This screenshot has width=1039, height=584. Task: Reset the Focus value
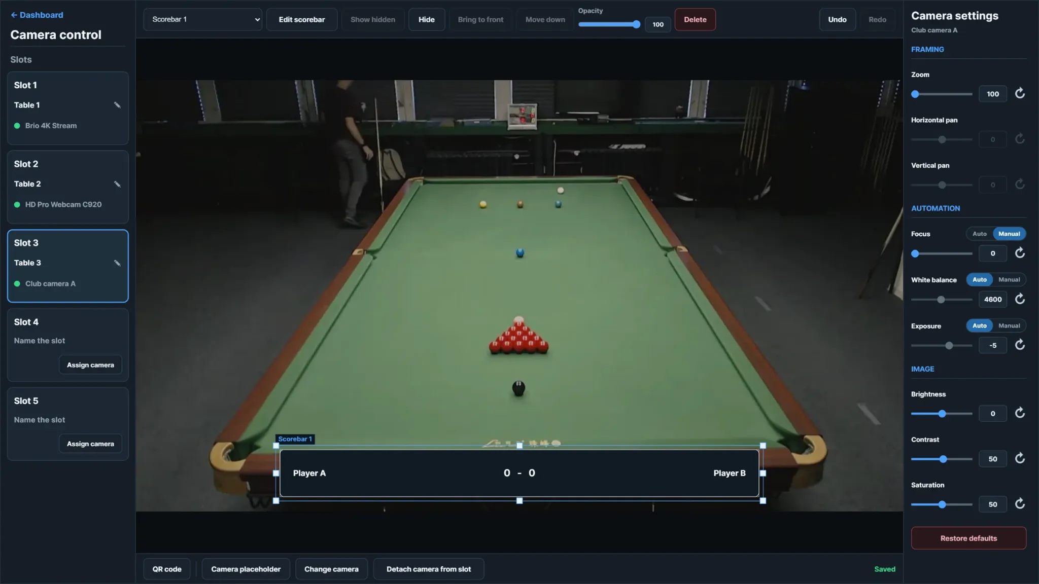point(1020,253)
